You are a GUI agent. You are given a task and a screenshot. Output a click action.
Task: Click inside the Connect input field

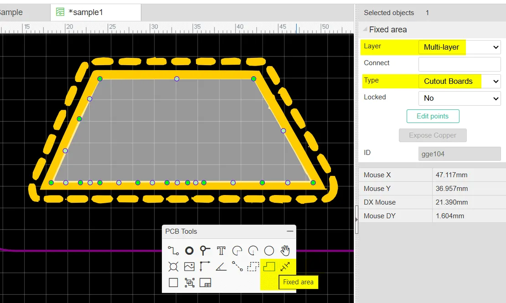point(459,64)
